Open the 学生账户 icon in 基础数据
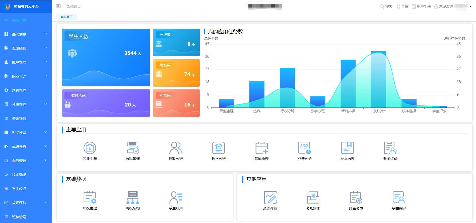Screen dimensions: 476x223 point(175,197)
